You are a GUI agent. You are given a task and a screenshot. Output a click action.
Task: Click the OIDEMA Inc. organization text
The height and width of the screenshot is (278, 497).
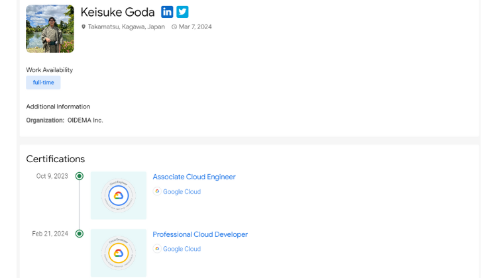click(x=85, y=120)
